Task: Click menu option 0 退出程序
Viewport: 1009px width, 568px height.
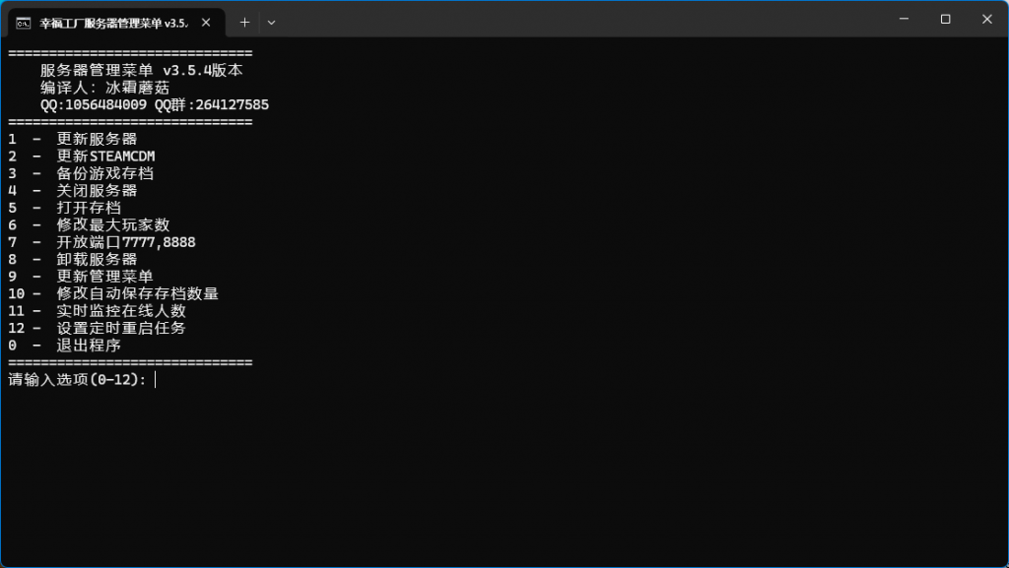Action: coord(89,346)
